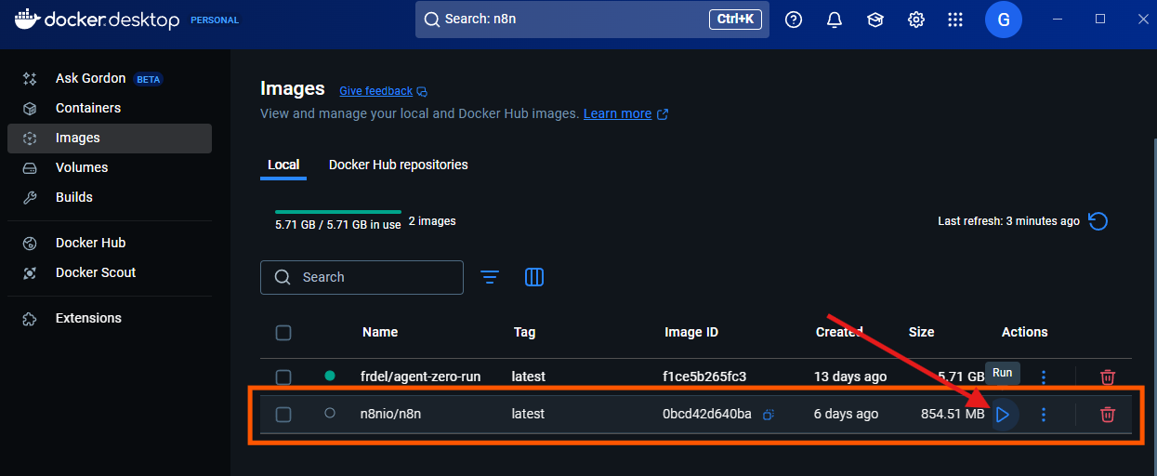Click the top search bar showing n8n

coord(592,19)
